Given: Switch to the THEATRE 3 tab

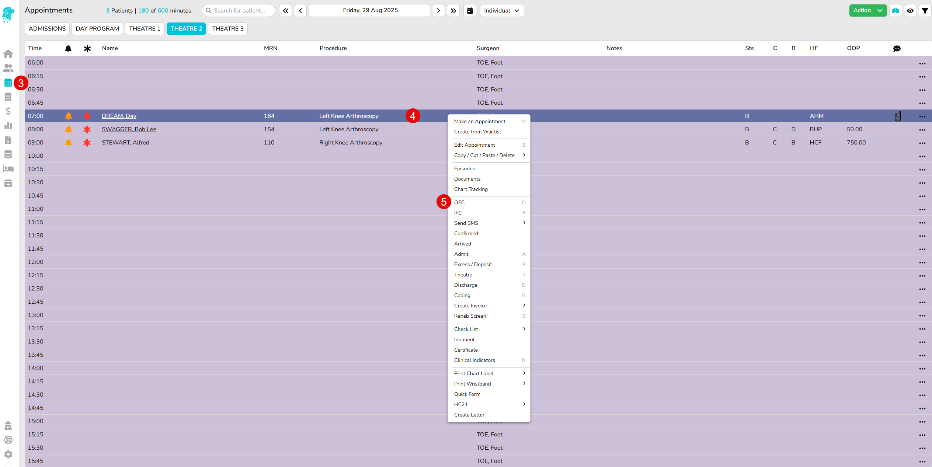Looking at the screenshot, I should click(x=227, y=29).
